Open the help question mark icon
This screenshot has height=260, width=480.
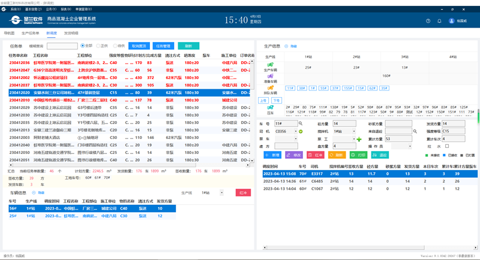[x=428, y=20]
